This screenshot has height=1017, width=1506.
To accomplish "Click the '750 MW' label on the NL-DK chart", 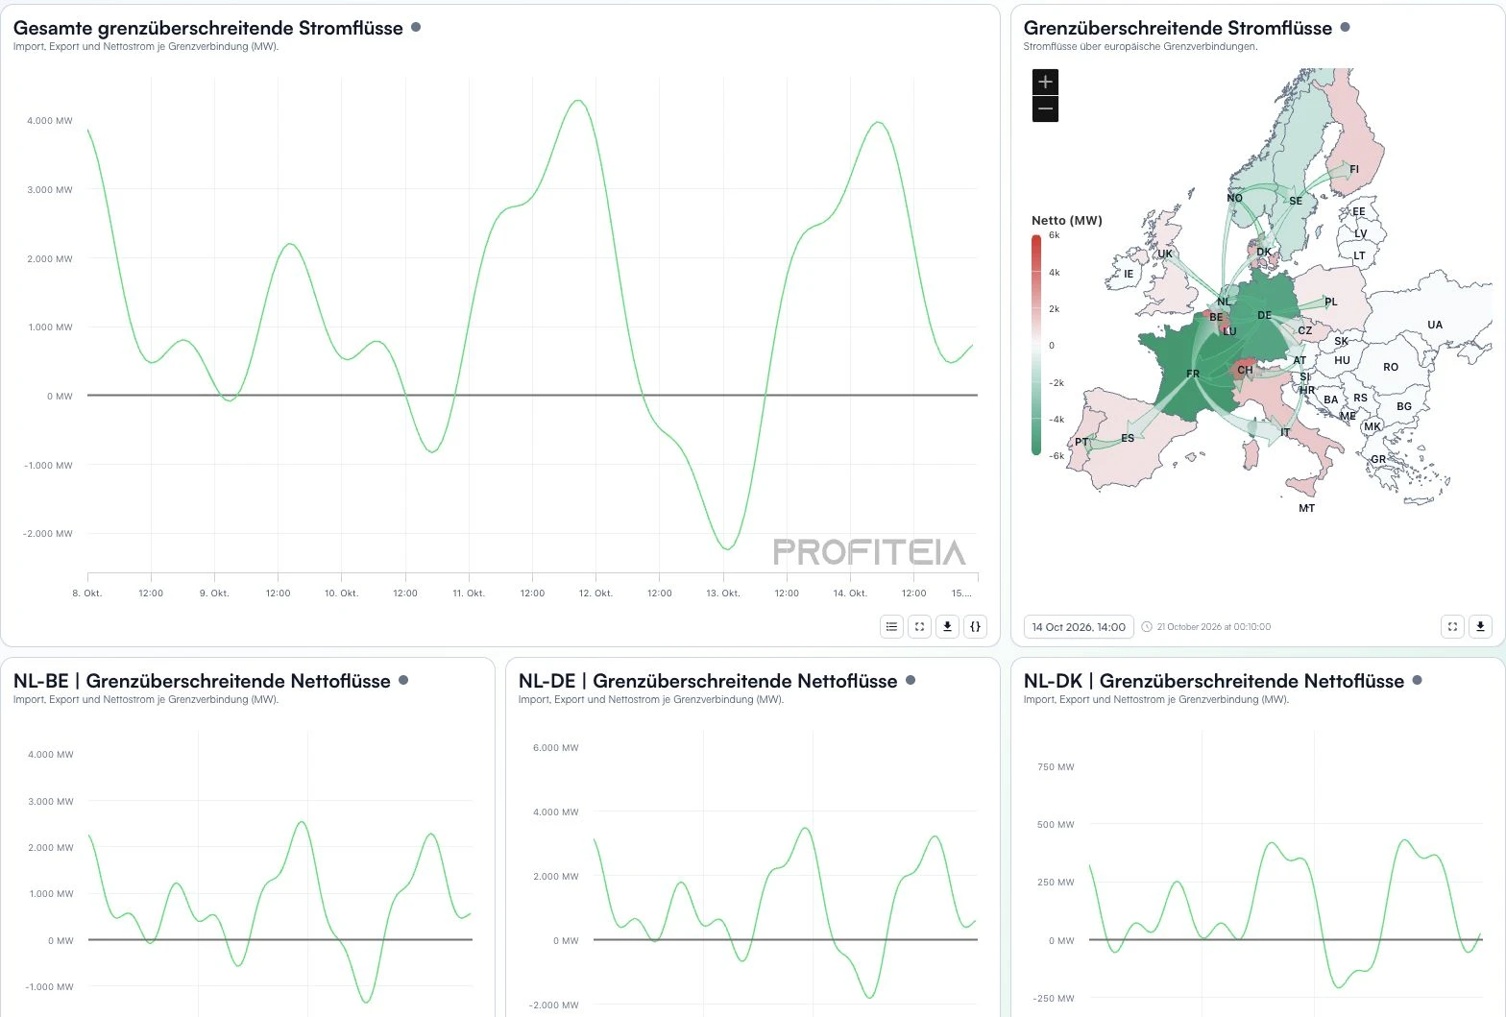I will tap(1057, 767).
